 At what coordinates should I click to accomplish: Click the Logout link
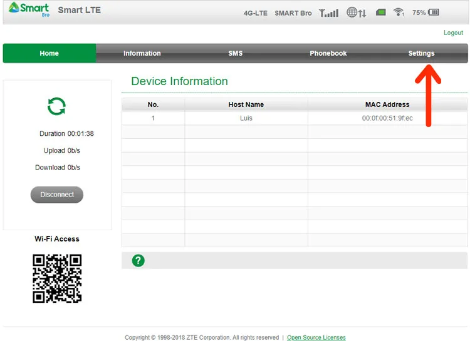coord(453,33)
